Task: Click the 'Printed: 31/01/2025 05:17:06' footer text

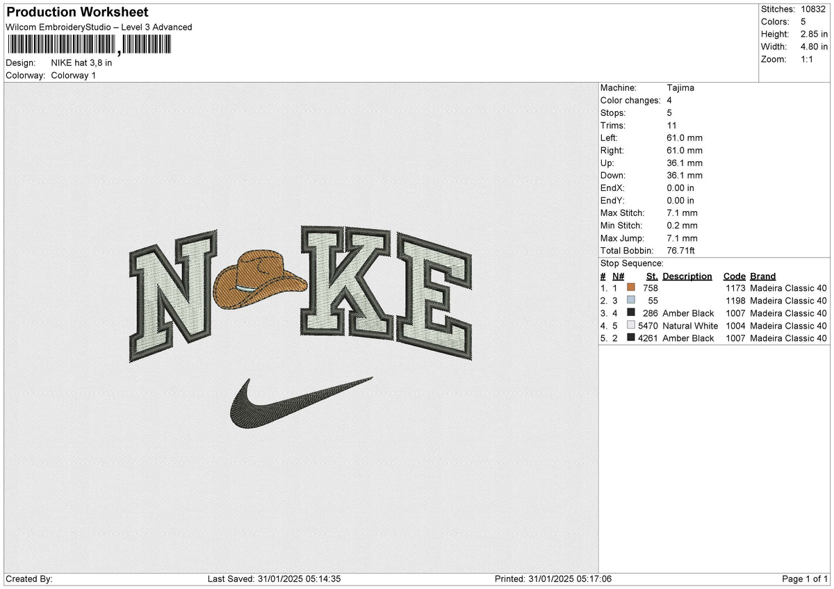Action: [553, 579]
